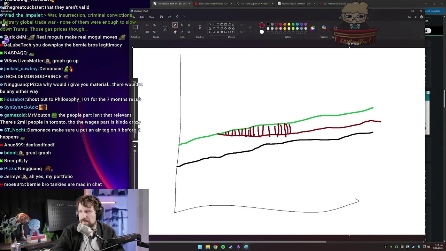This screenshot has width=446, height=251.
Task: Select the Pencil tool in Paint
Action: click(x=175, y=25)
